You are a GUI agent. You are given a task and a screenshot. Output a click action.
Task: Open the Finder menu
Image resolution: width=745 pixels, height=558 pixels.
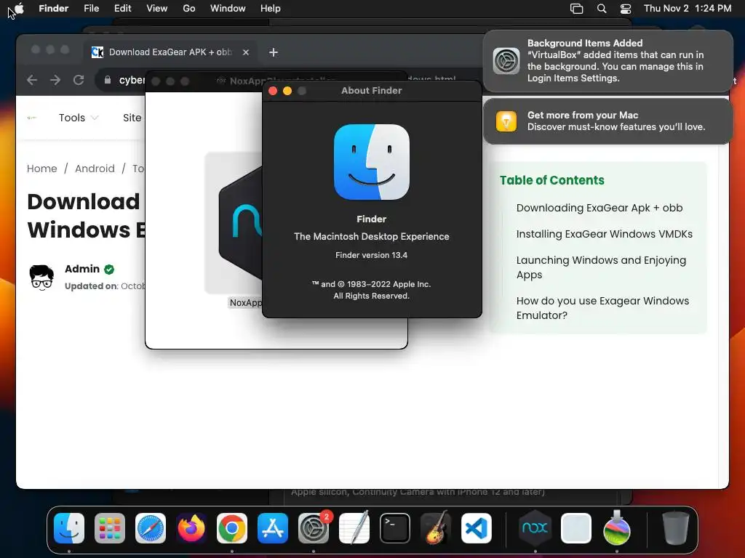54,9
